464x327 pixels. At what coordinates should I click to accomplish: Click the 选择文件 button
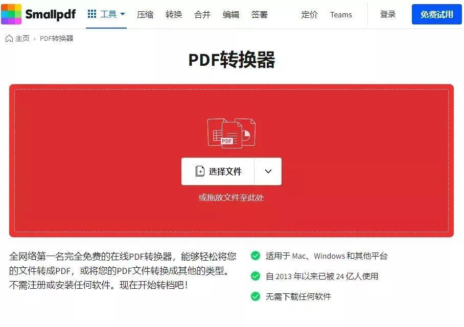(x=218, y=171)
